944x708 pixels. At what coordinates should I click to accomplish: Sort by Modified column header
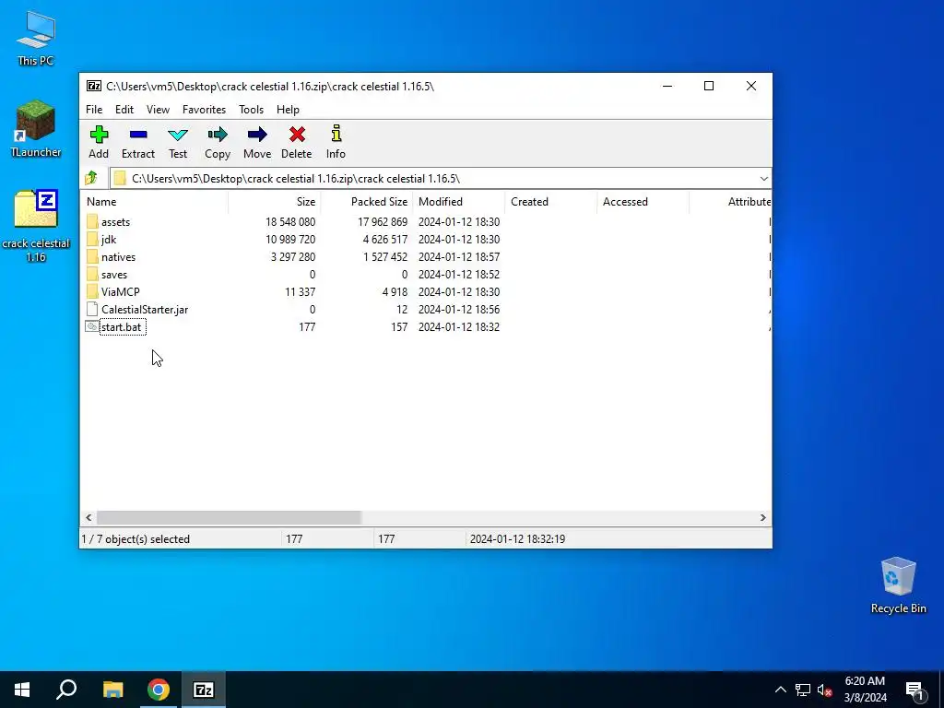click(459, 202)
